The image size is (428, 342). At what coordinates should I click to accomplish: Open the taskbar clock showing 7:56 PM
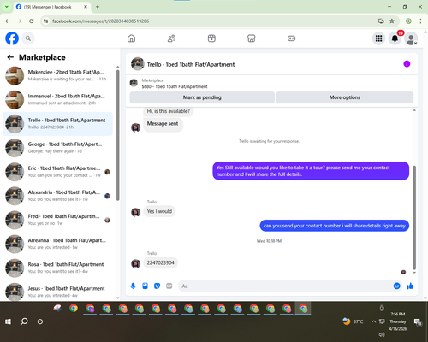click(x=398, y=321)
